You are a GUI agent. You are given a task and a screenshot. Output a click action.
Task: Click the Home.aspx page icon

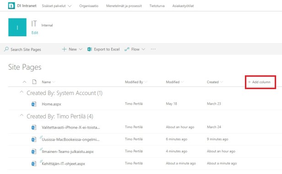(x=34, y=104)
